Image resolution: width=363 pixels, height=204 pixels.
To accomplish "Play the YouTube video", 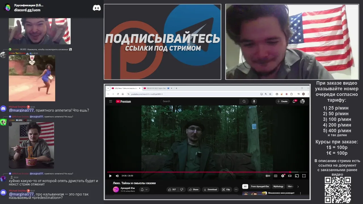I will (110, 176).
